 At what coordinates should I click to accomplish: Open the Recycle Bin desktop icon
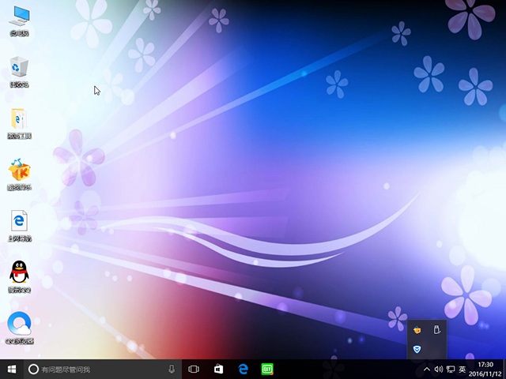[18, 68]
